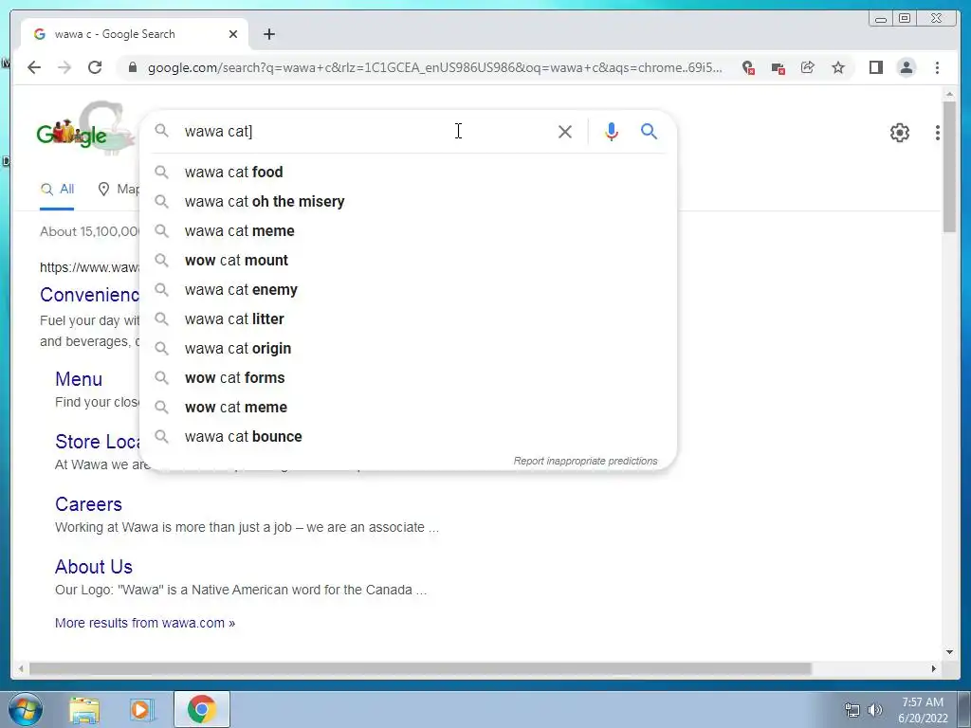This screenshot has height=728, width=971.
Task: Open the network tray icon
Action: click(852, 710)
